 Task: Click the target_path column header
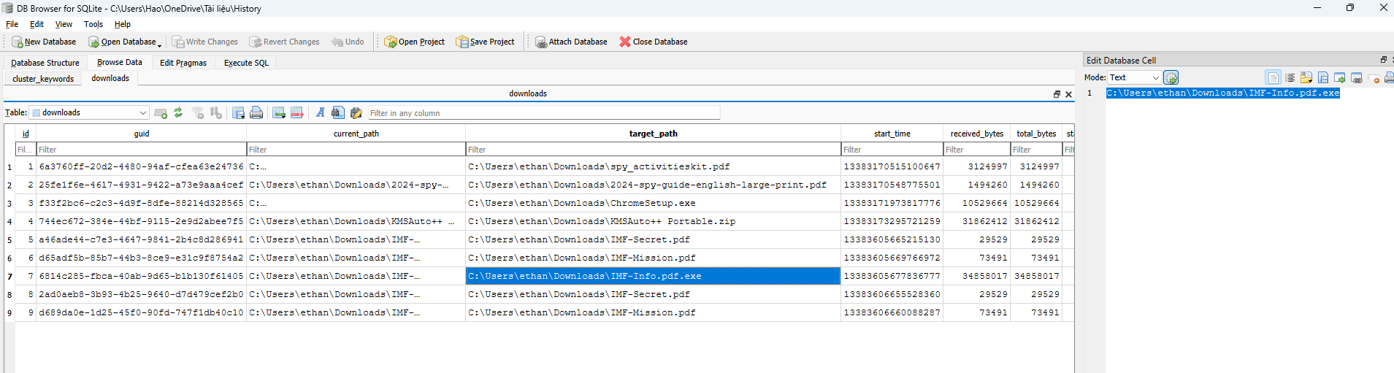(654, 134)
